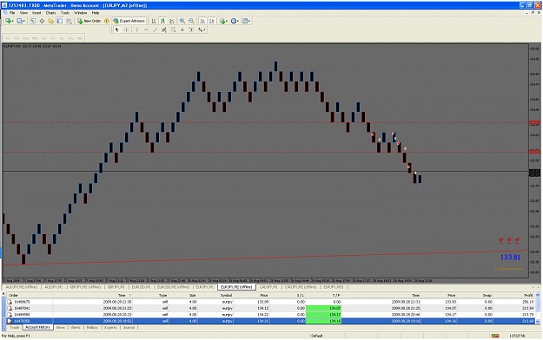Switch chart to Candlesticks type
The height and width of the screenshot is (340, 543).
162,21
